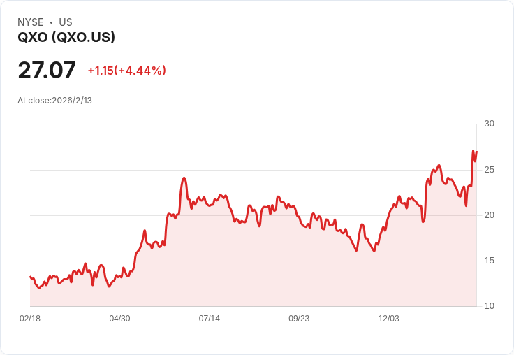The height and width of the screenshot is (355, 514).
Task: Click the dot separator between NYSE and US
Action: [x=51, y=22]
